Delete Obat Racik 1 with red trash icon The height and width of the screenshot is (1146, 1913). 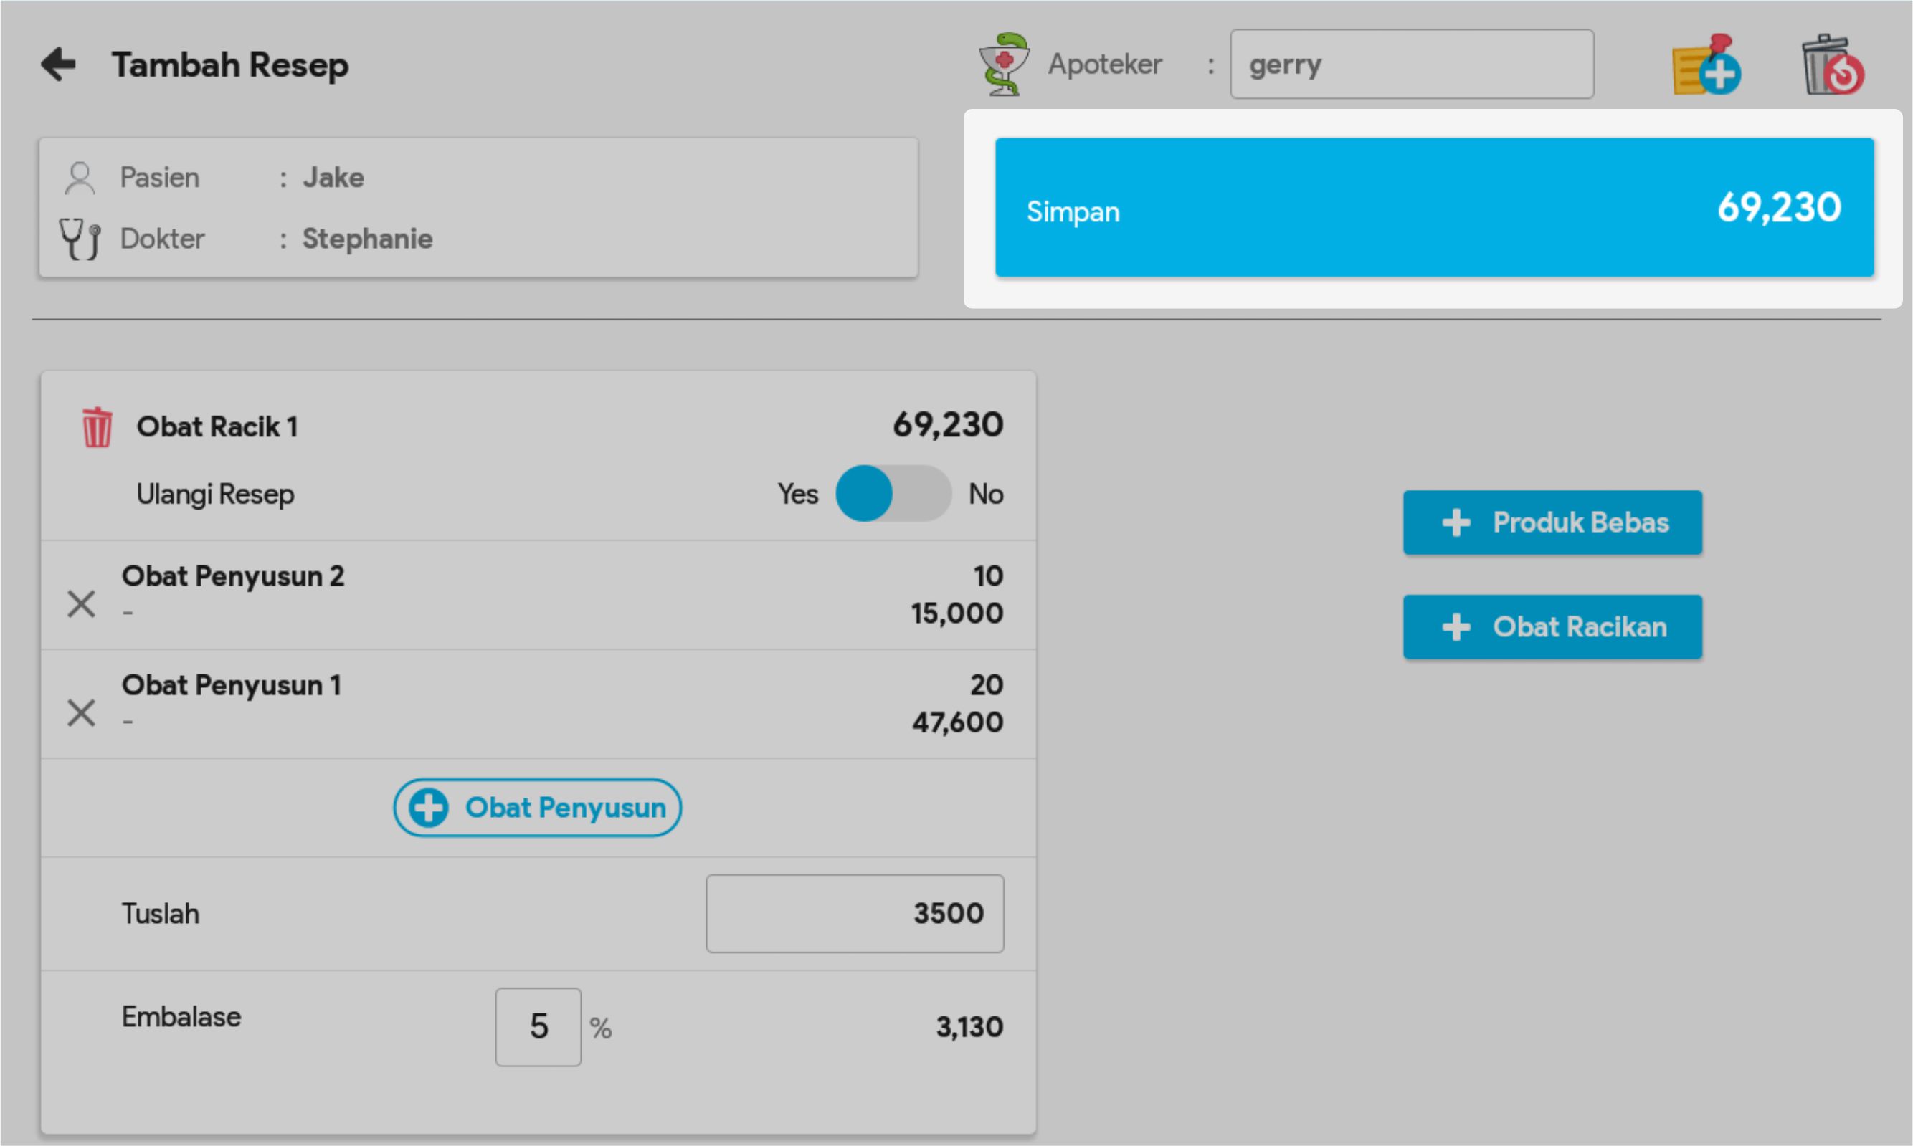98,427
